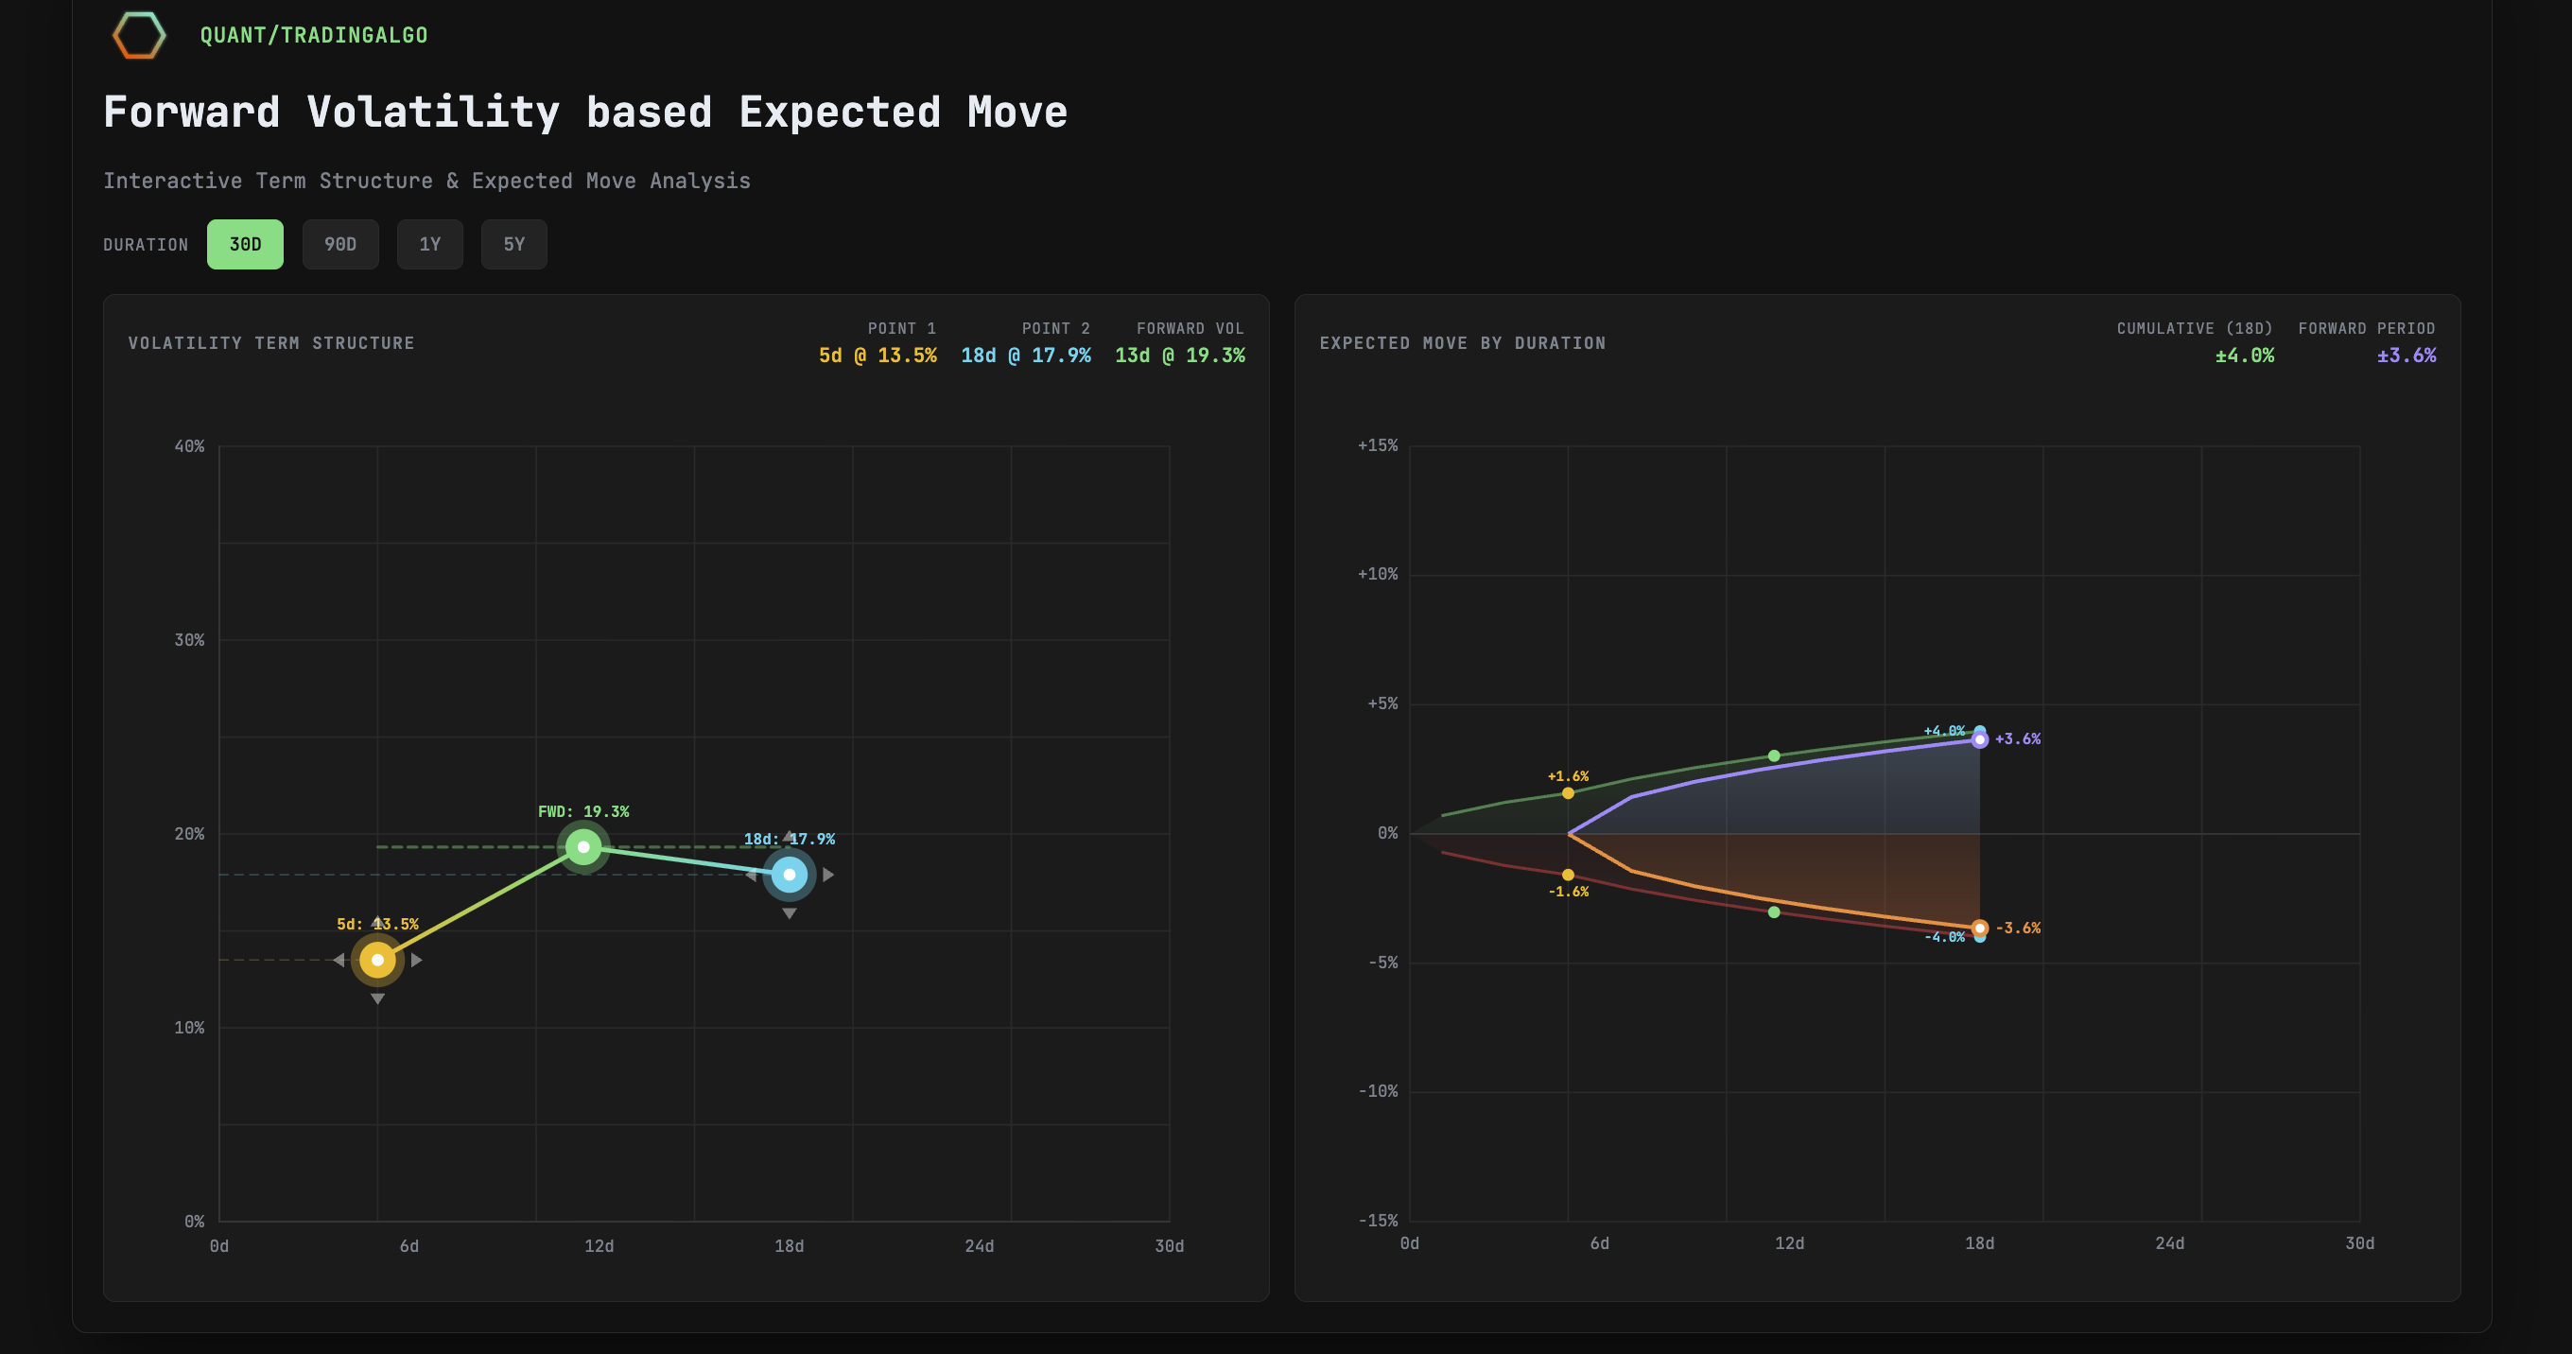Click down arrow below yellow 5d point

pyautogui.click(x=377, y=998)
